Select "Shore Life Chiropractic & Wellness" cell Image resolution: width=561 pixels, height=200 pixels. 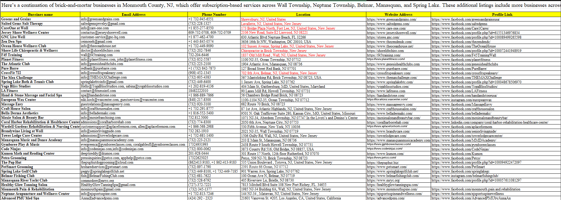click(x=40, y=50)
